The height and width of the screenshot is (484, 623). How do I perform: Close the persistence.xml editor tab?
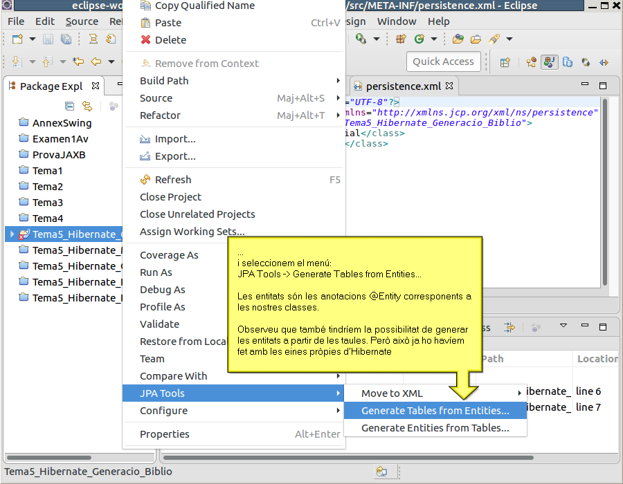pos(449,86)
